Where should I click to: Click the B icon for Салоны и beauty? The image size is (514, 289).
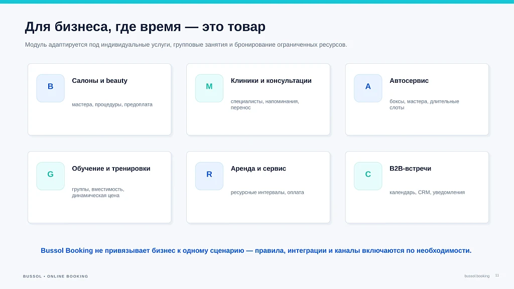point(51,88)
